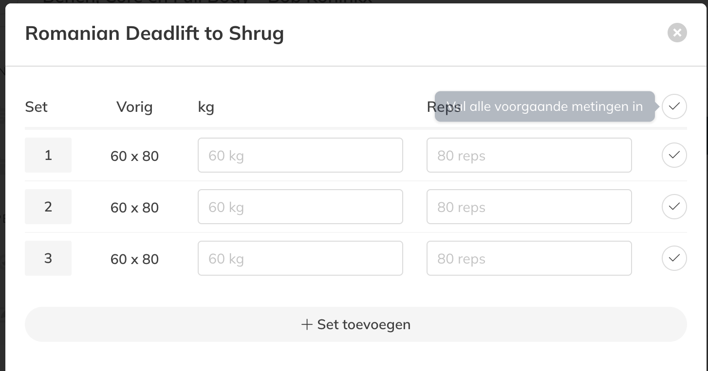Click the previous value 60 x 80 of set 1

tap(134, 156)
